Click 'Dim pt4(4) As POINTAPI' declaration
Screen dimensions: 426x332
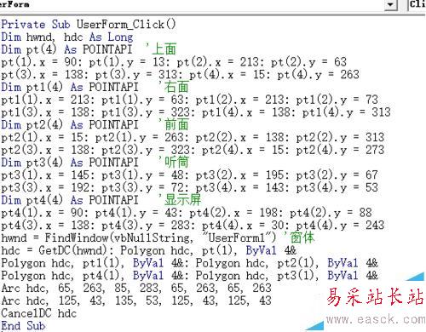(x=70, y=200)
